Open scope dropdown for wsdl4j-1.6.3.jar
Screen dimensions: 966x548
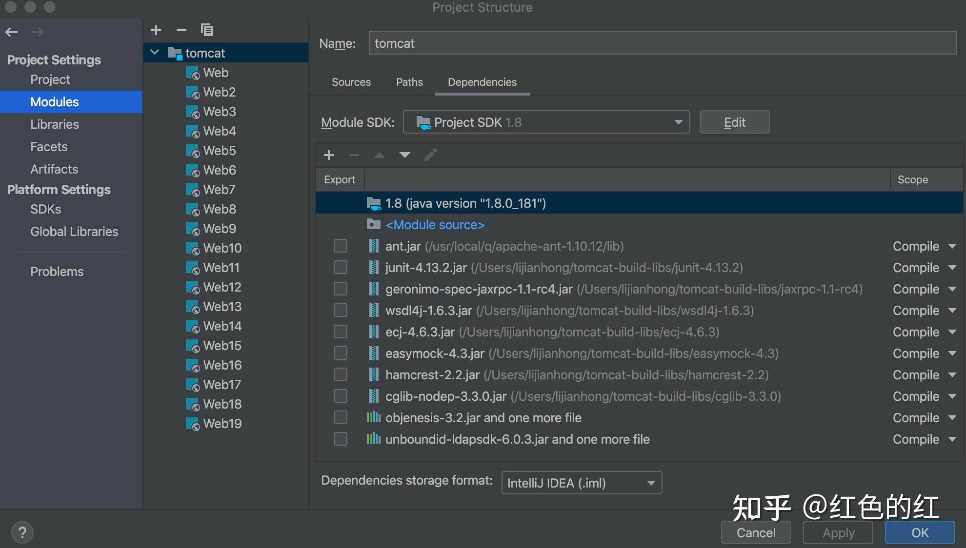click(952, 311)
